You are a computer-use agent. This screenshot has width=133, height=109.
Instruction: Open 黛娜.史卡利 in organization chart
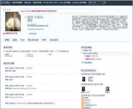click(90, 59)
